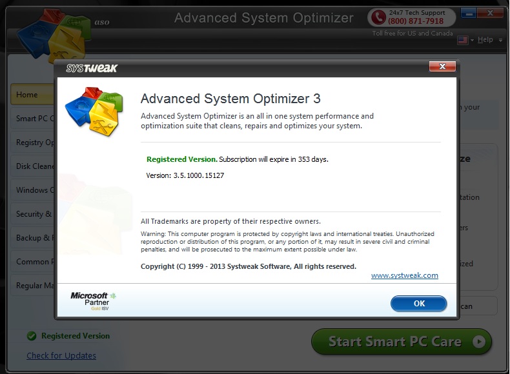Click Registered Version label in main window footer

[x=76, y=336]
